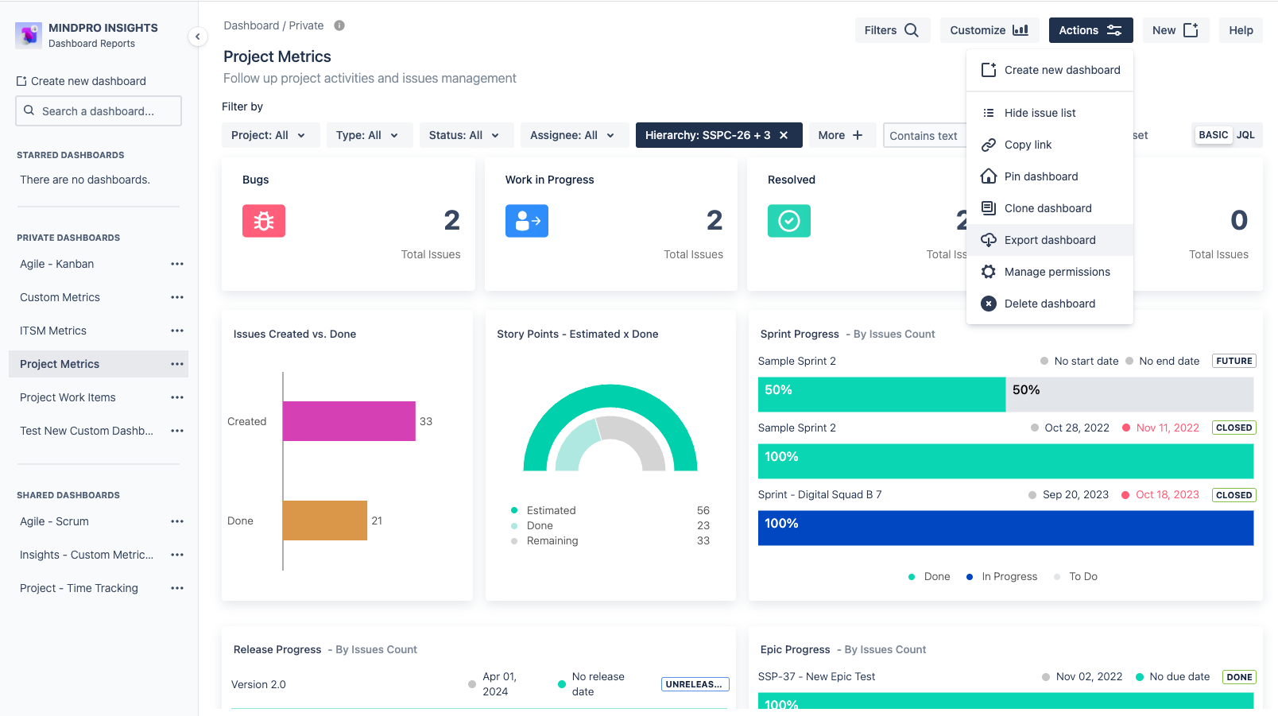Switch filter mode to JQL
1278x716 pixels.
(1246, 135)
